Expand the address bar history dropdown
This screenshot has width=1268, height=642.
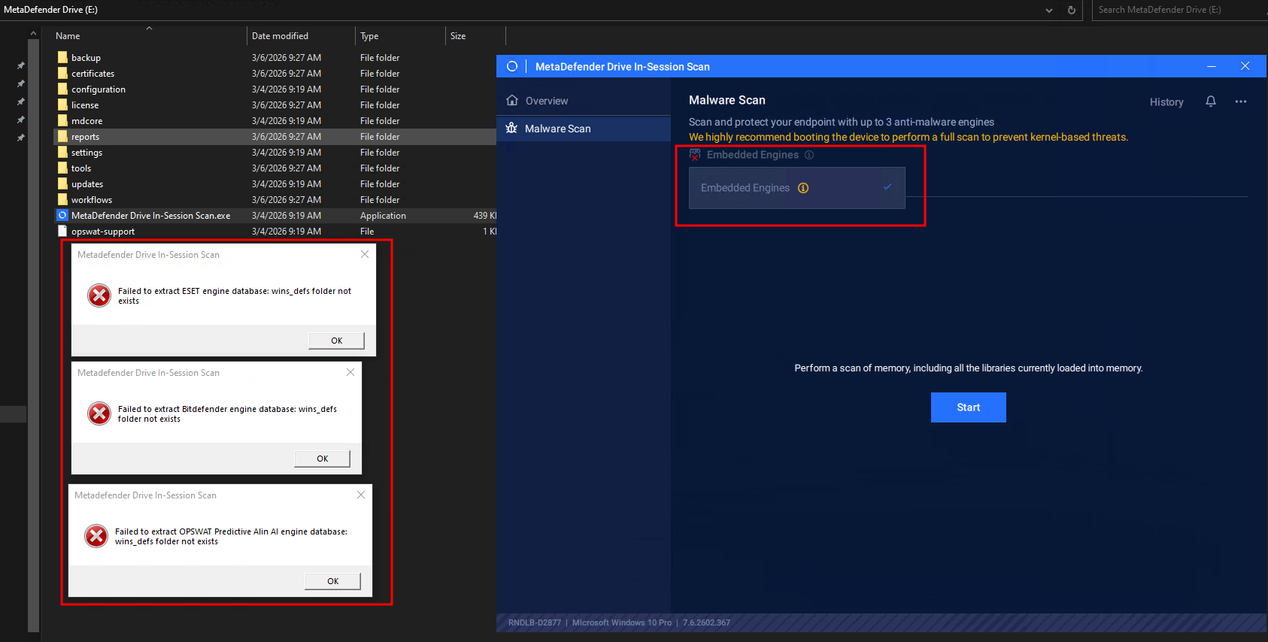coord(1049,10)
